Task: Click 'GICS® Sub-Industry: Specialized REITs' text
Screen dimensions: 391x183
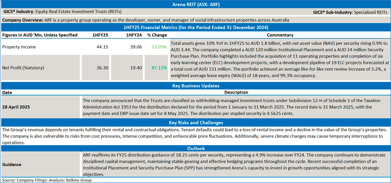Action: click(350, 12)
